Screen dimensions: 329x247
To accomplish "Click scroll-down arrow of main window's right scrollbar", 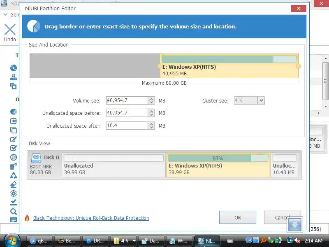I will click(326, 106).
